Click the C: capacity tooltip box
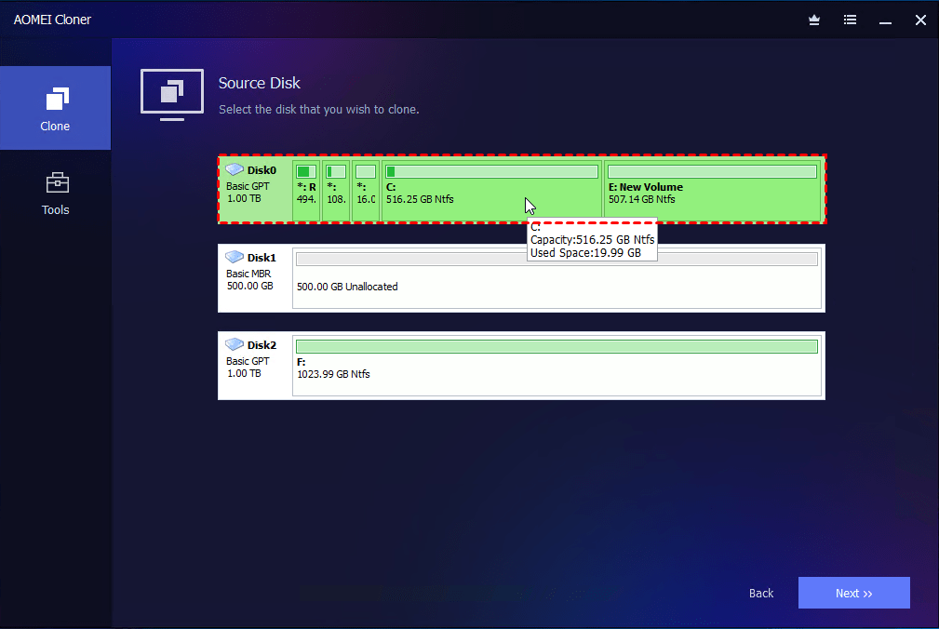This screenshot has height=629, width=939. pos(591,240)
